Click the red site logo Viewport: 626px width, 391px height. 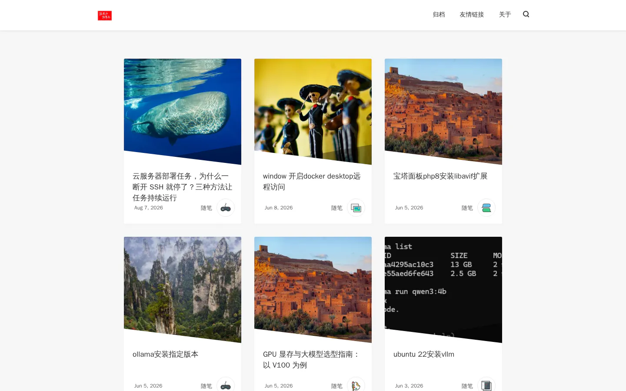tap(105, 16)
